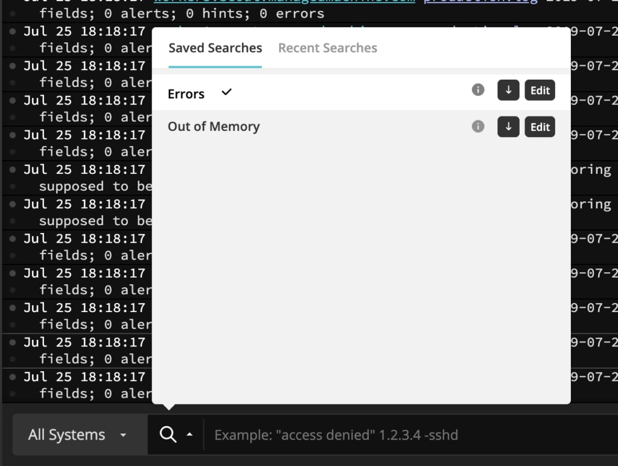
Task: Open the All Systems dropdown
Action: [x=80, y=435]
